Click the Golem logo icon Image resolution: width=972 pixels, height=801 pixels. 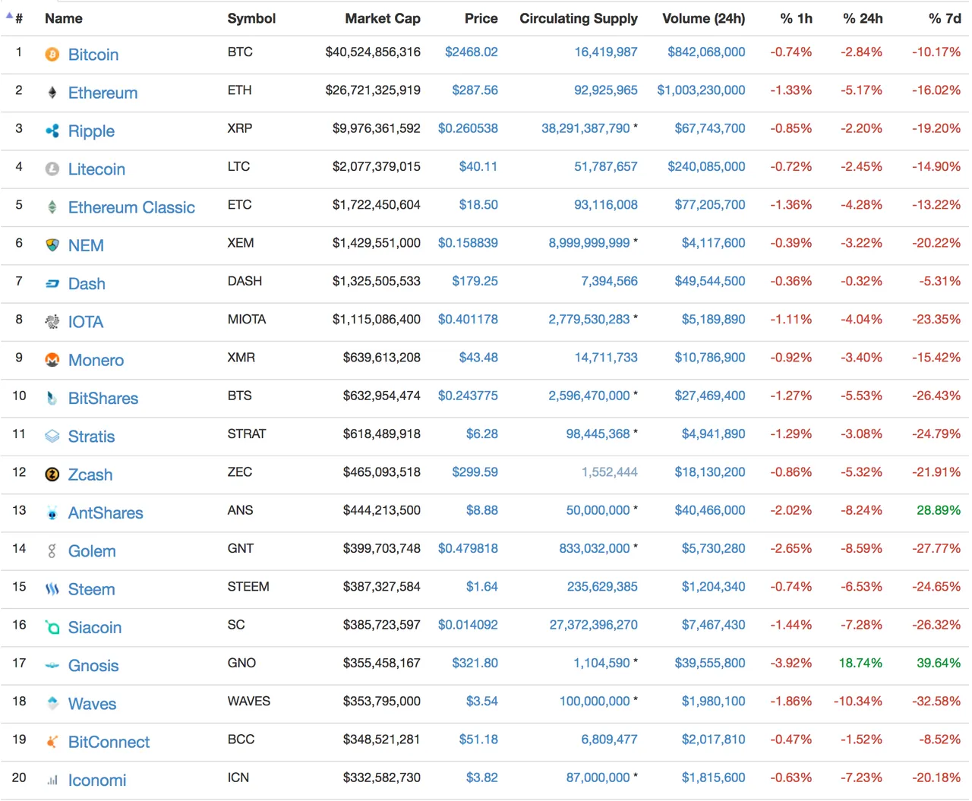click(52, 551)
